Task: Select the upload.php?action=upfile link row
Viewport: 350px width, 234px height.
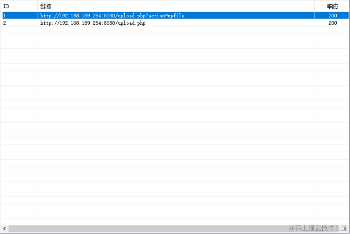Action: coord(175,16)
